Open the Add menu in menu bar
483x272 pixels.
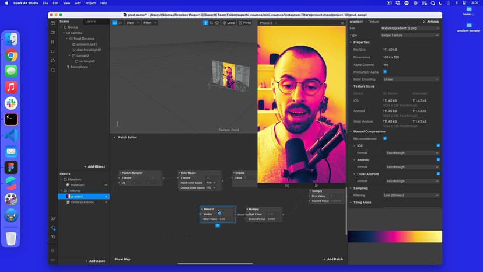(78, 3)
